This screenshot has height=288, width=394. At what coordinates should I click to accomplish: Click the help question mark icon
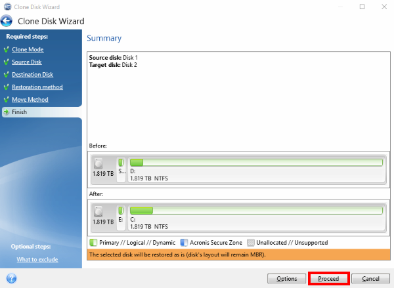11,278
